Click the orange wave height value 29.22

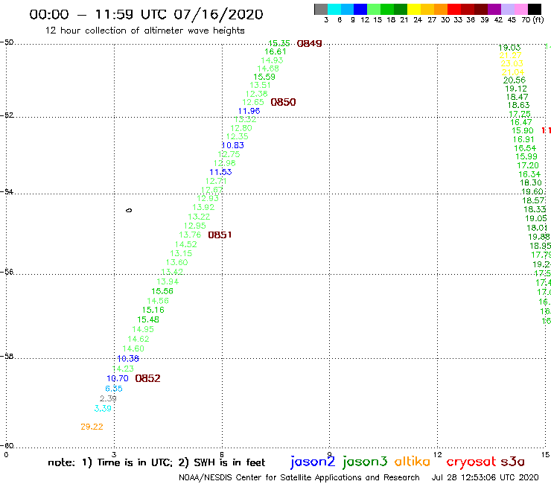[x=92, y=427]
